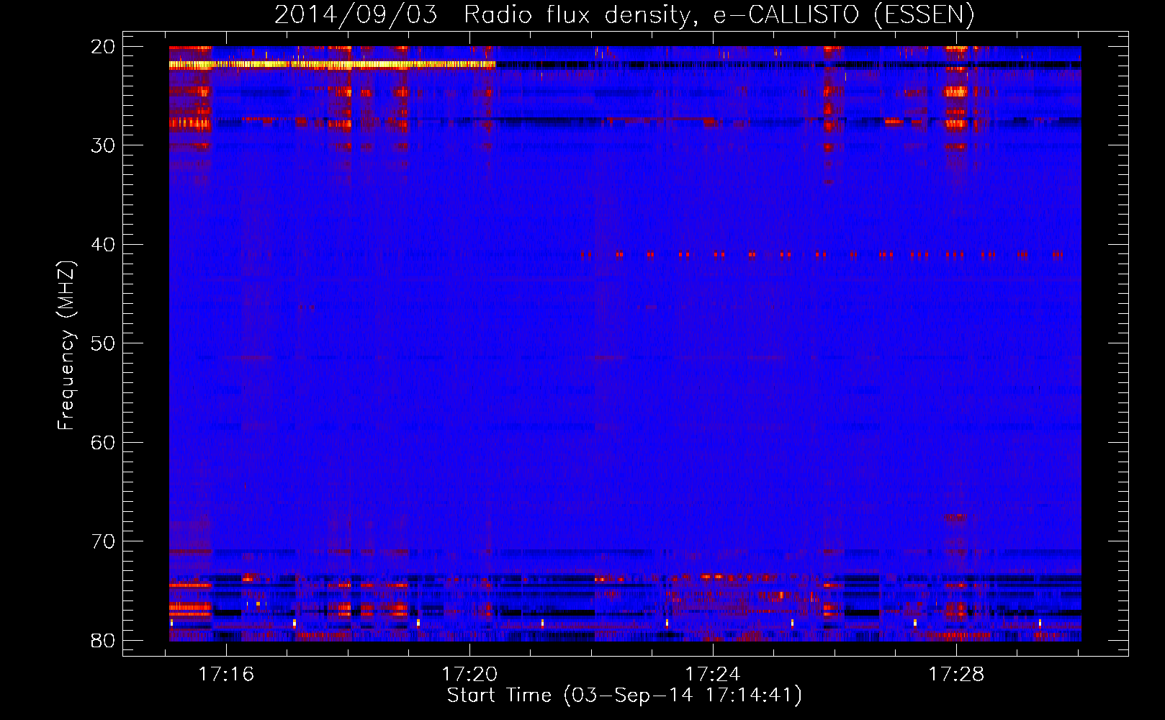Click the bright yellow band near 22 MHz
The height and width of the screenshot is (720, 1165).
coord(333,65)
